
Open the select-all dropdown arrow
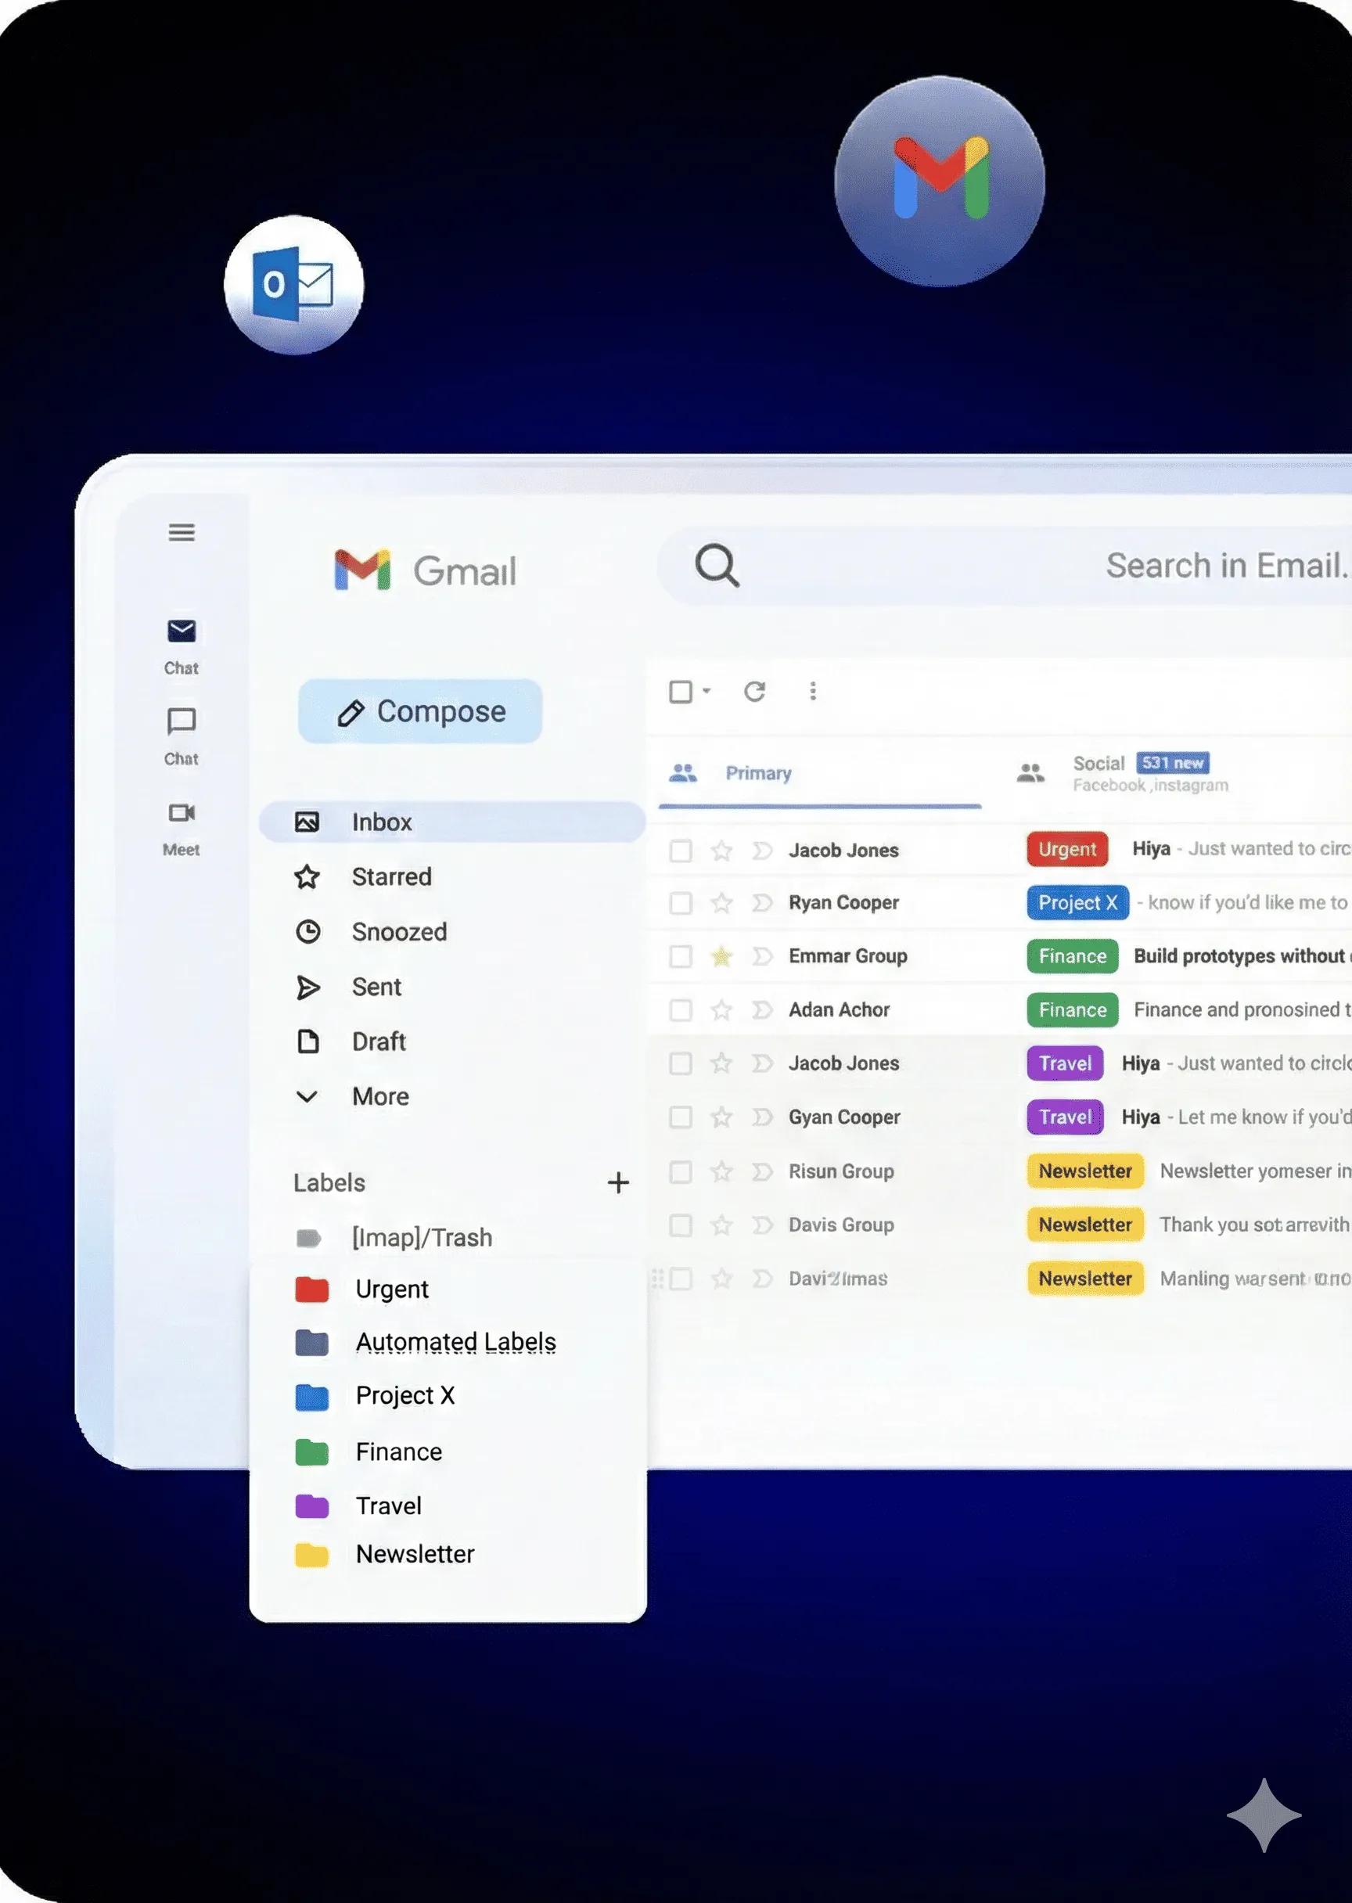coord(707,691)
